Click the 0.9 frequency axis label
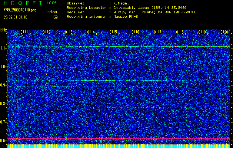This screenshot has width=233, height=148. coord(3,85)
